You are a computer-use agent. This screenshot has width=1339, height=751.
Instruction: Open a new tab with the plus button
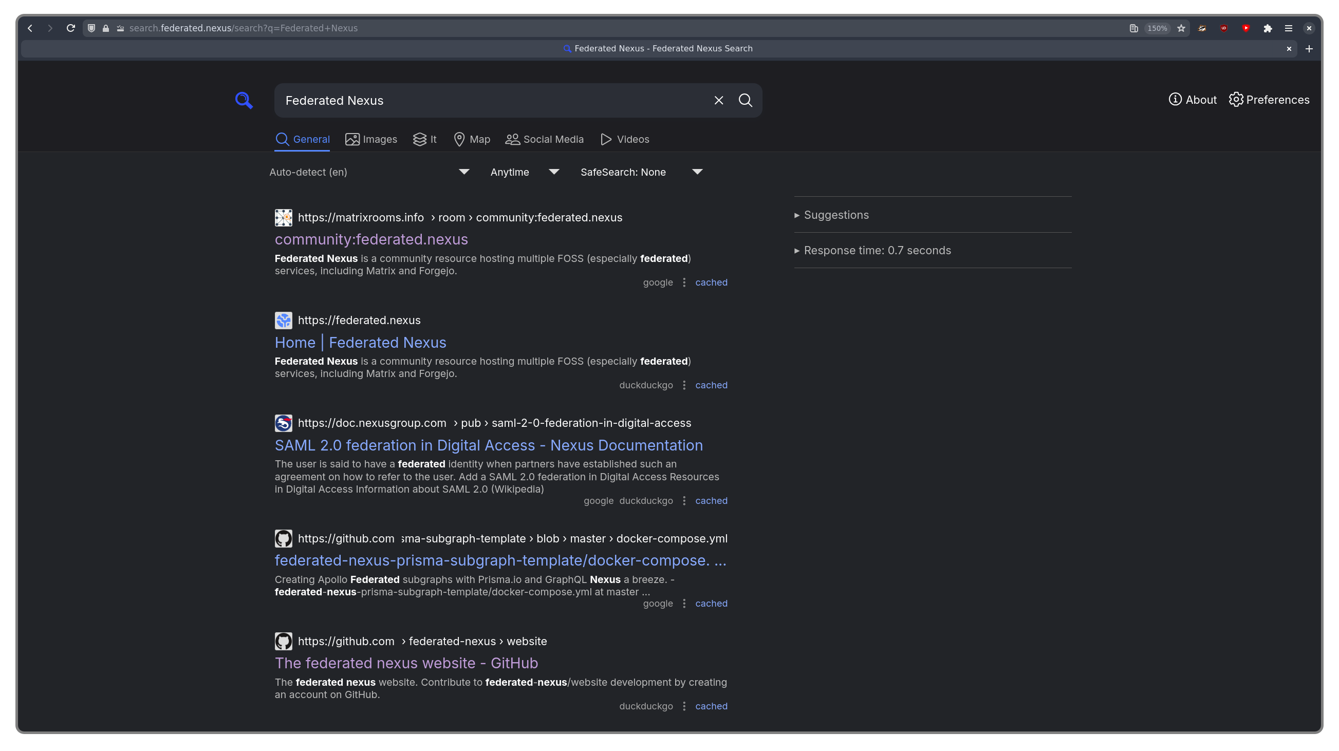[x=1309, y=49]
